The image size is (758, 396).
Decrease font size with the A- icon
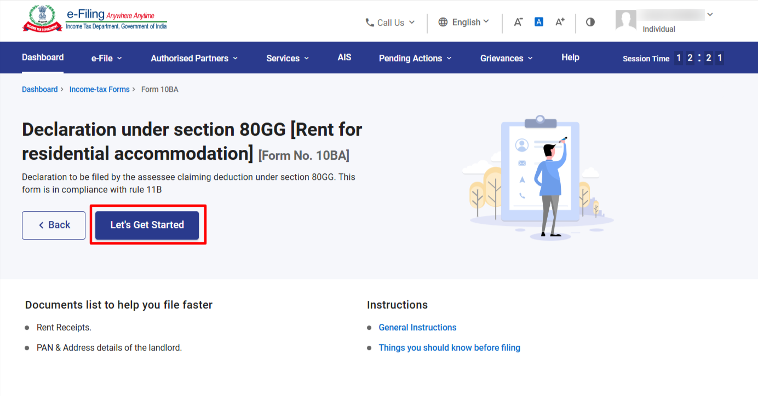(518, 22)
